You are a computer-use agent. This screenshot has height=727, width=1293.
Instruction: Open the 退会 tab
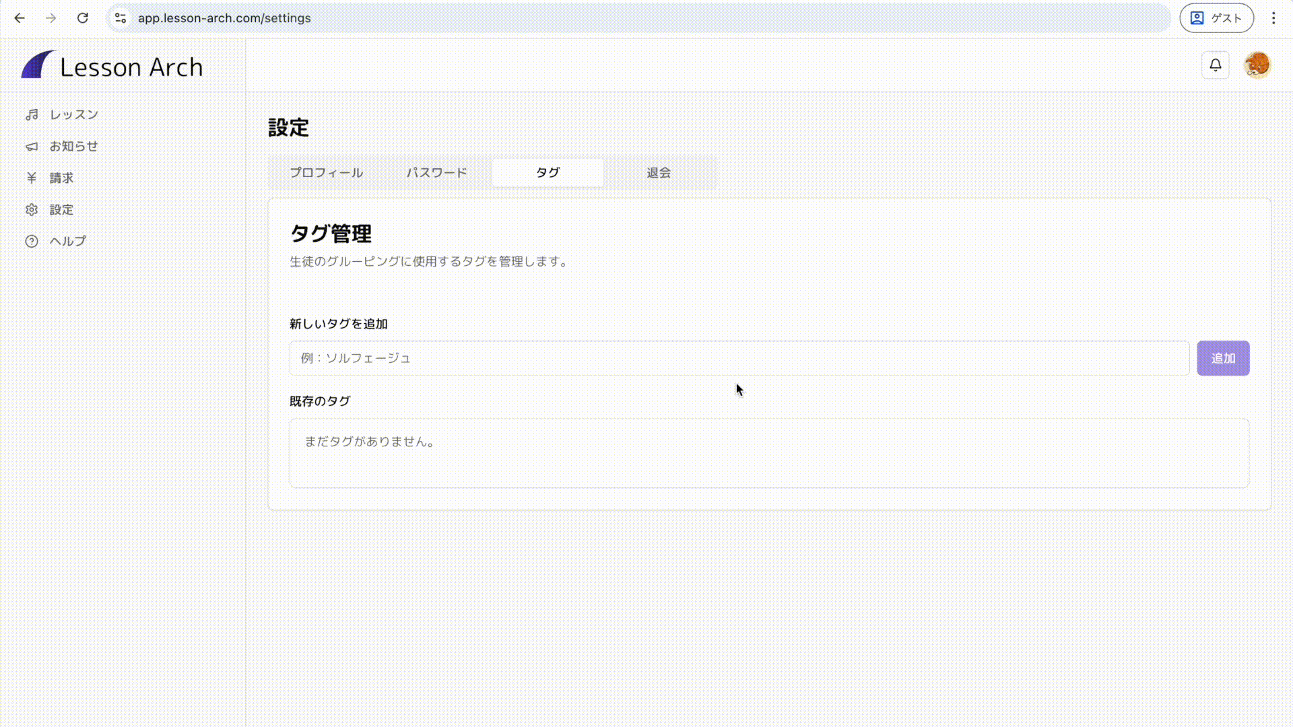659,173
